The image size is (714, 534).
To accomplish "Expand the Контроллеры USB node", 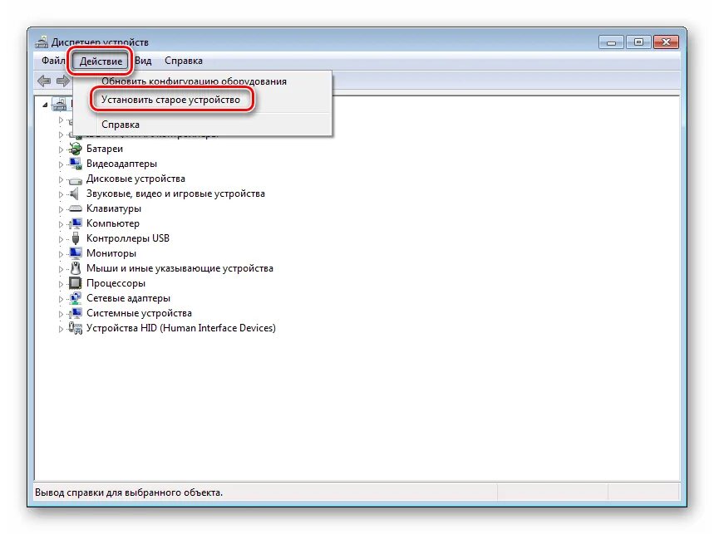I will 61,239.
